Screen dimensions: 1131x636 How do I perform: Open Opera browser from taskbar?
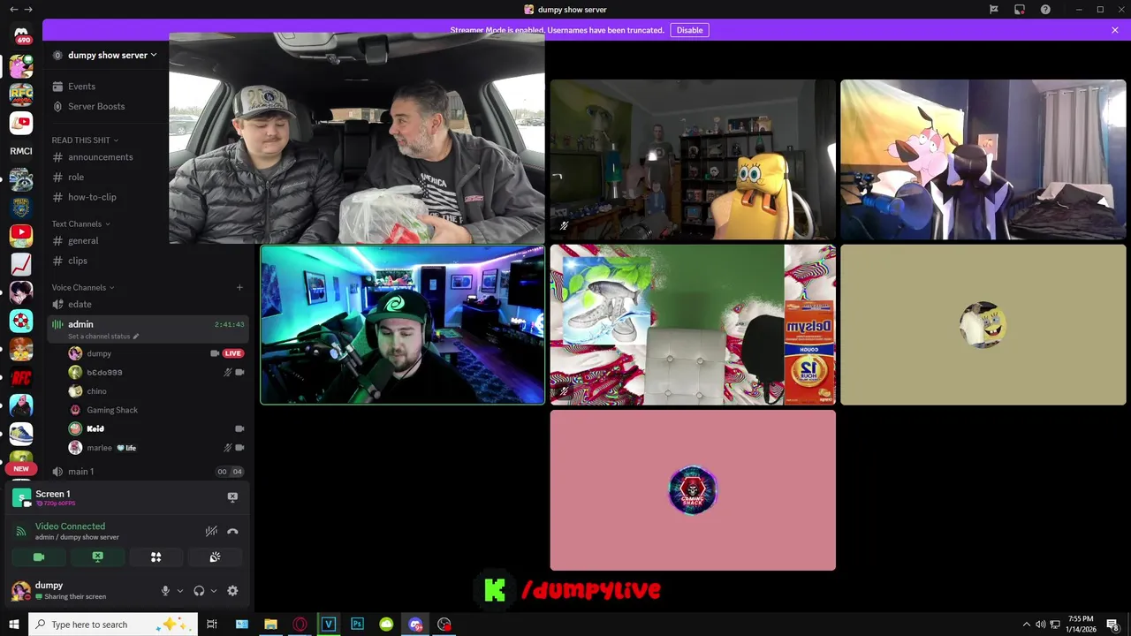(300, 625)
